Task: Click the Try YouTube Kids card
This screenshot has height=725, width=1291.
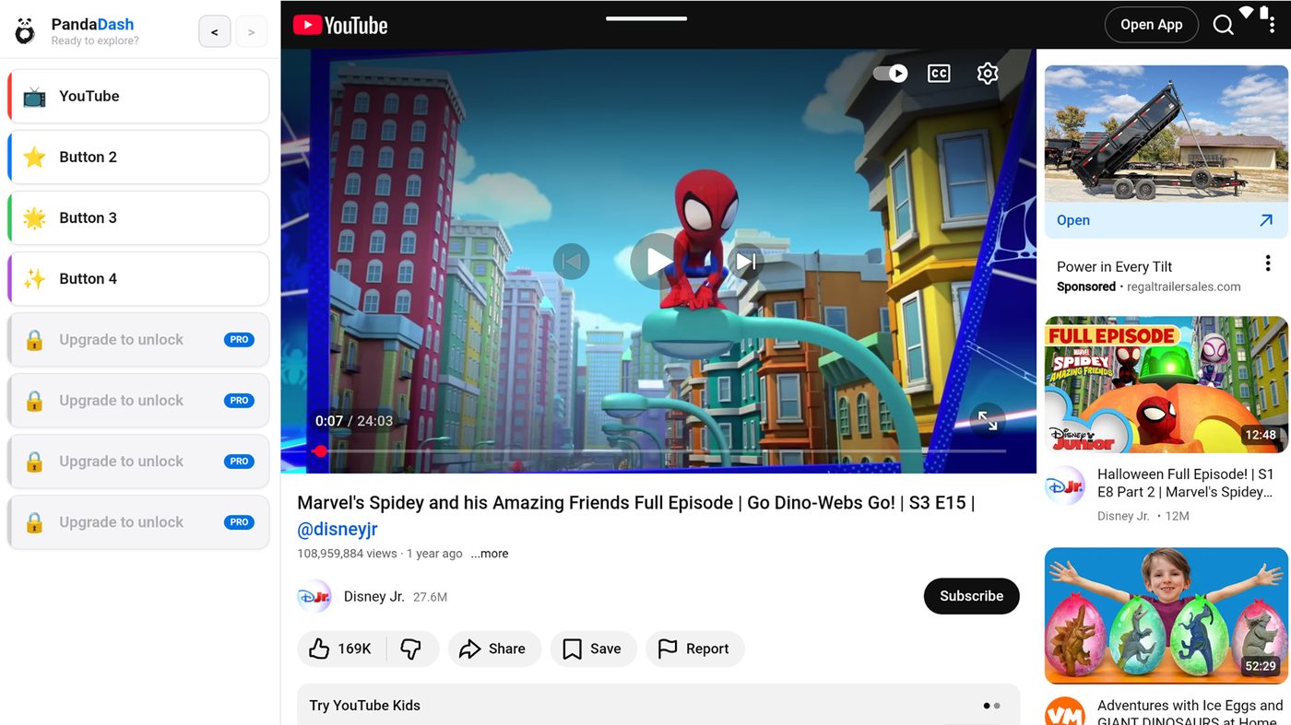Action: (658, 705)
